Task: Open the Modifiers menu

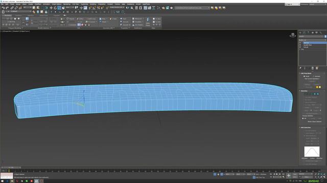Action: click(38, 4)
